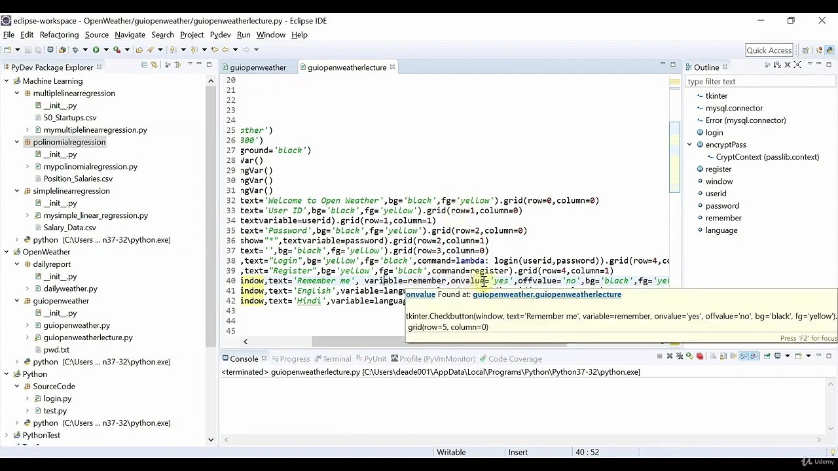Select CryptContext (passlib.context) outline entry

(x=767, y=157)
